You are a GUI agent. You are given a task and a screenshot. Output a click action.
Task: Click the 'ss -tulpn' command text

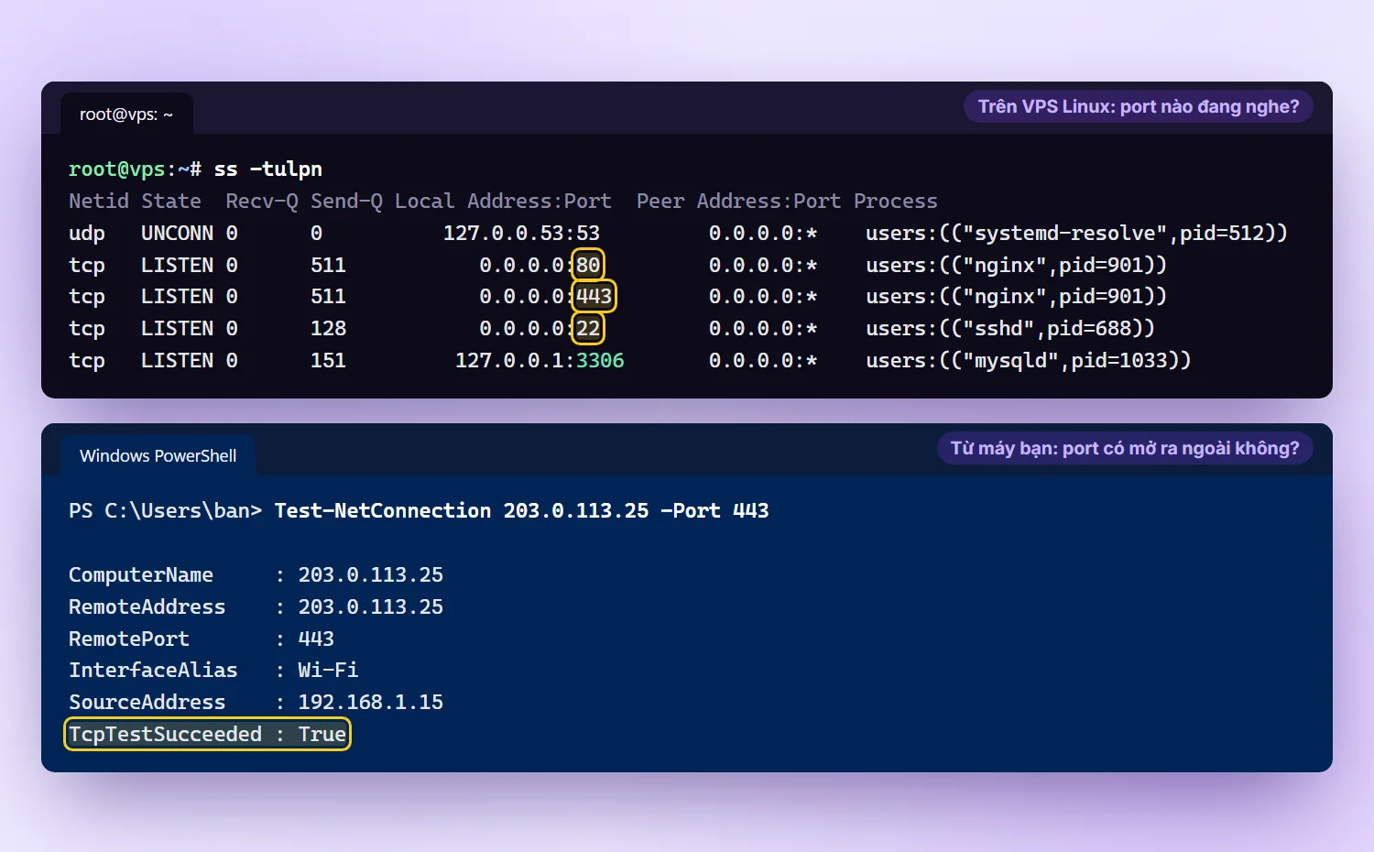tap(267, 169)
